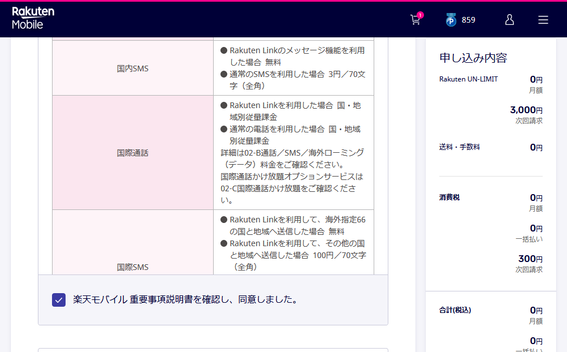Image resolution: width=567 pixels, height=352 pixels.
Task: Click the 送料・手数料 label
Action: [459, 147]
